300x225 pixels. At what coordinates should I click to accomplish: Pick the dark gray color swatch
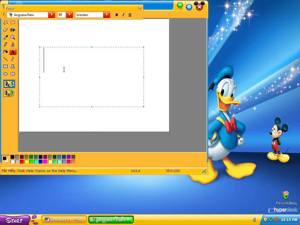click(x=17, y=157)
